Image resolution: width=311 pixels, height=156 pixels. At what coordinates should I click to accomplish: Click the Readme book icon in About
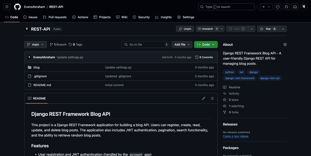click(225, 87)
